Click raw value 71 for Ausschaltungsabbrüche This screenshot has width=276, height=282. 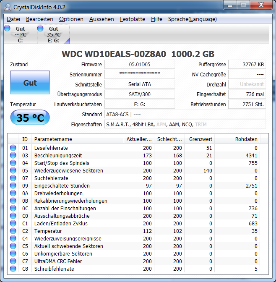[254, 216]
